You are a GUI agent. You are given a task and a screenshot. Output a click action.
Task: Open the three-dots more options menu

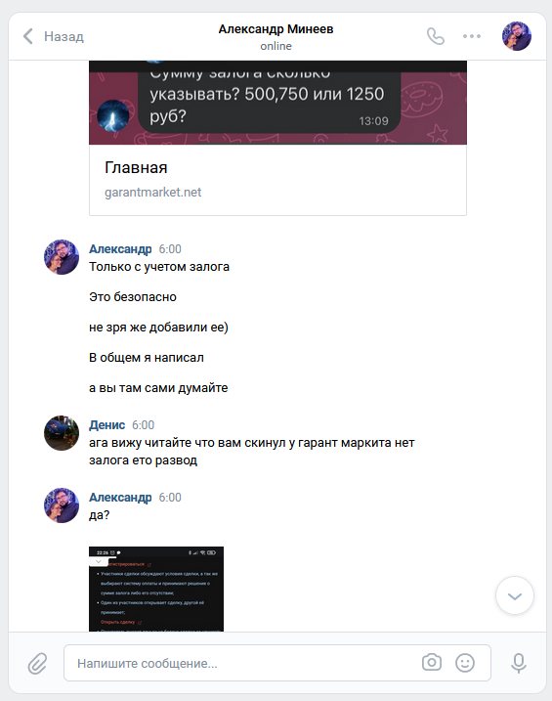point(472,36)
